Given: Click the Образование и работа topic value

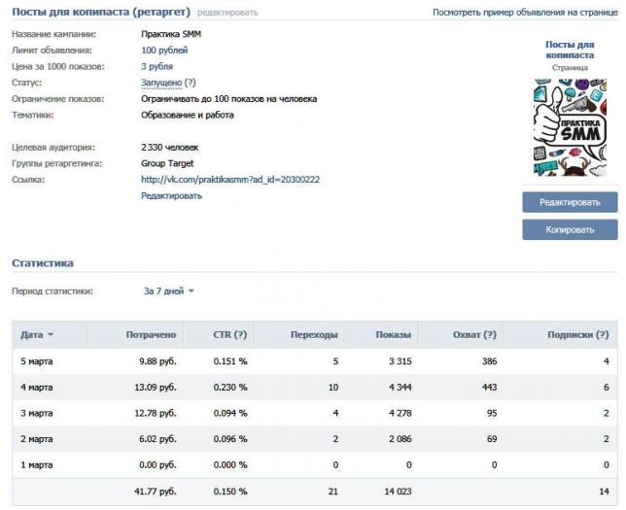Looking at the screenshot, I should pyautogui.click(x=188, y=115).
